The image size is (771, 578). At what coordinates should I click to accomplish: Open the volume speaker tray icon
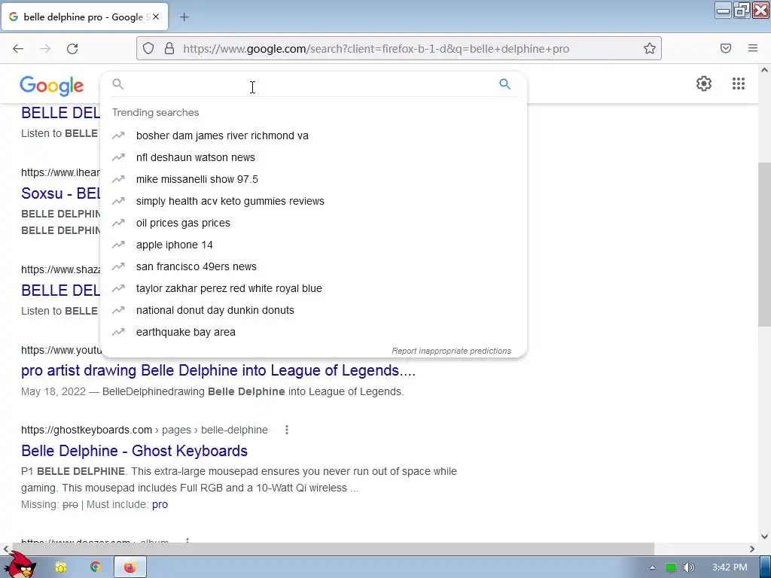click(689, 567)
